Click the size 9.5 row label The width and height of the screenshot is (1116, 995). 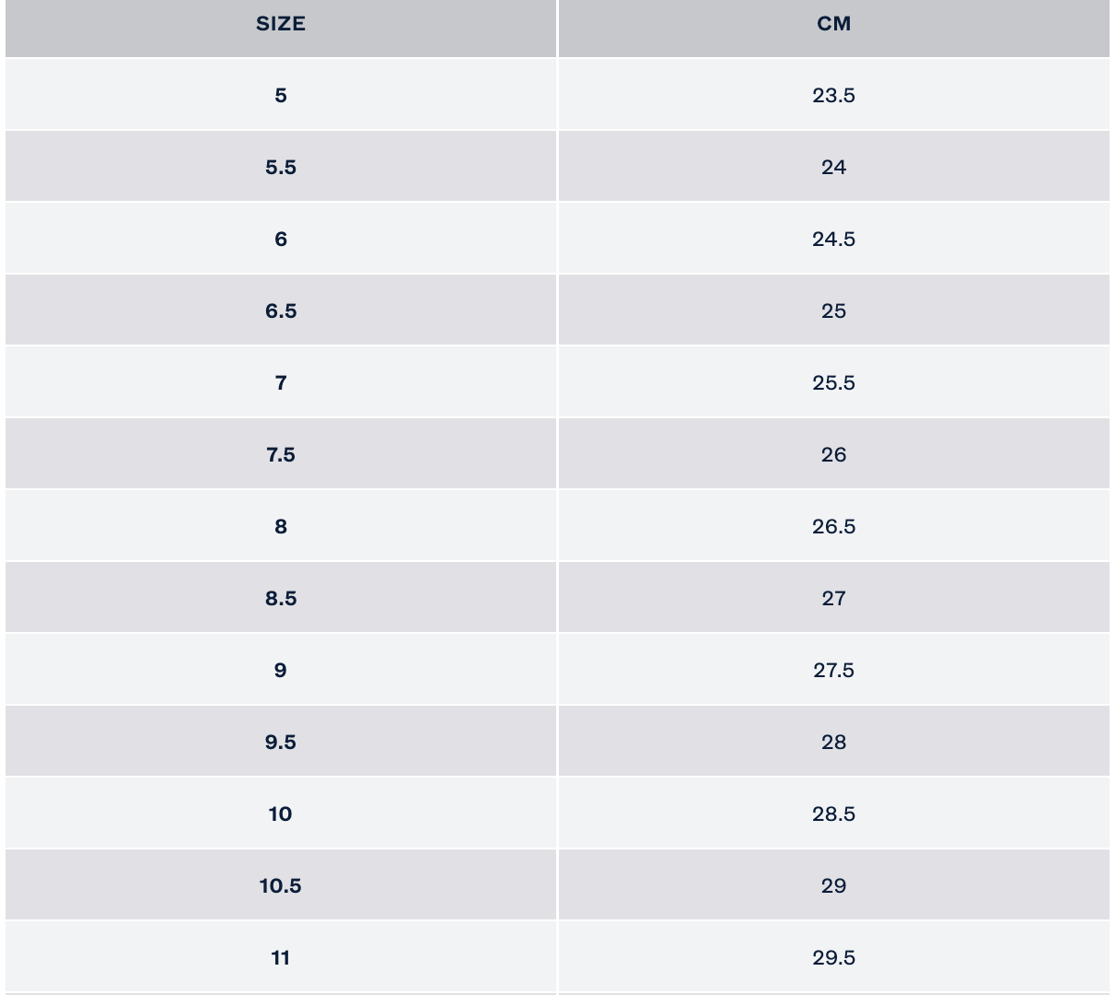[281, 742]
